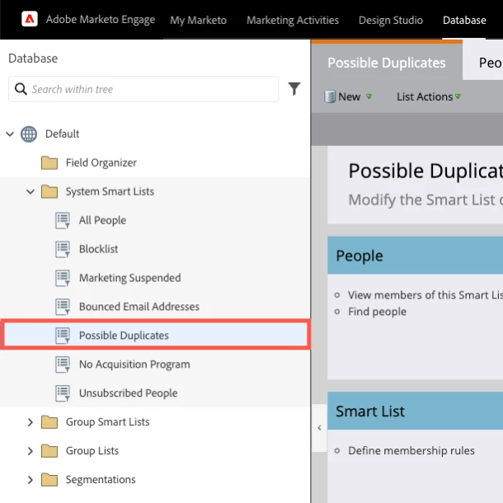Click the Possible Duplicates list icon

click(x=63, y=336)
